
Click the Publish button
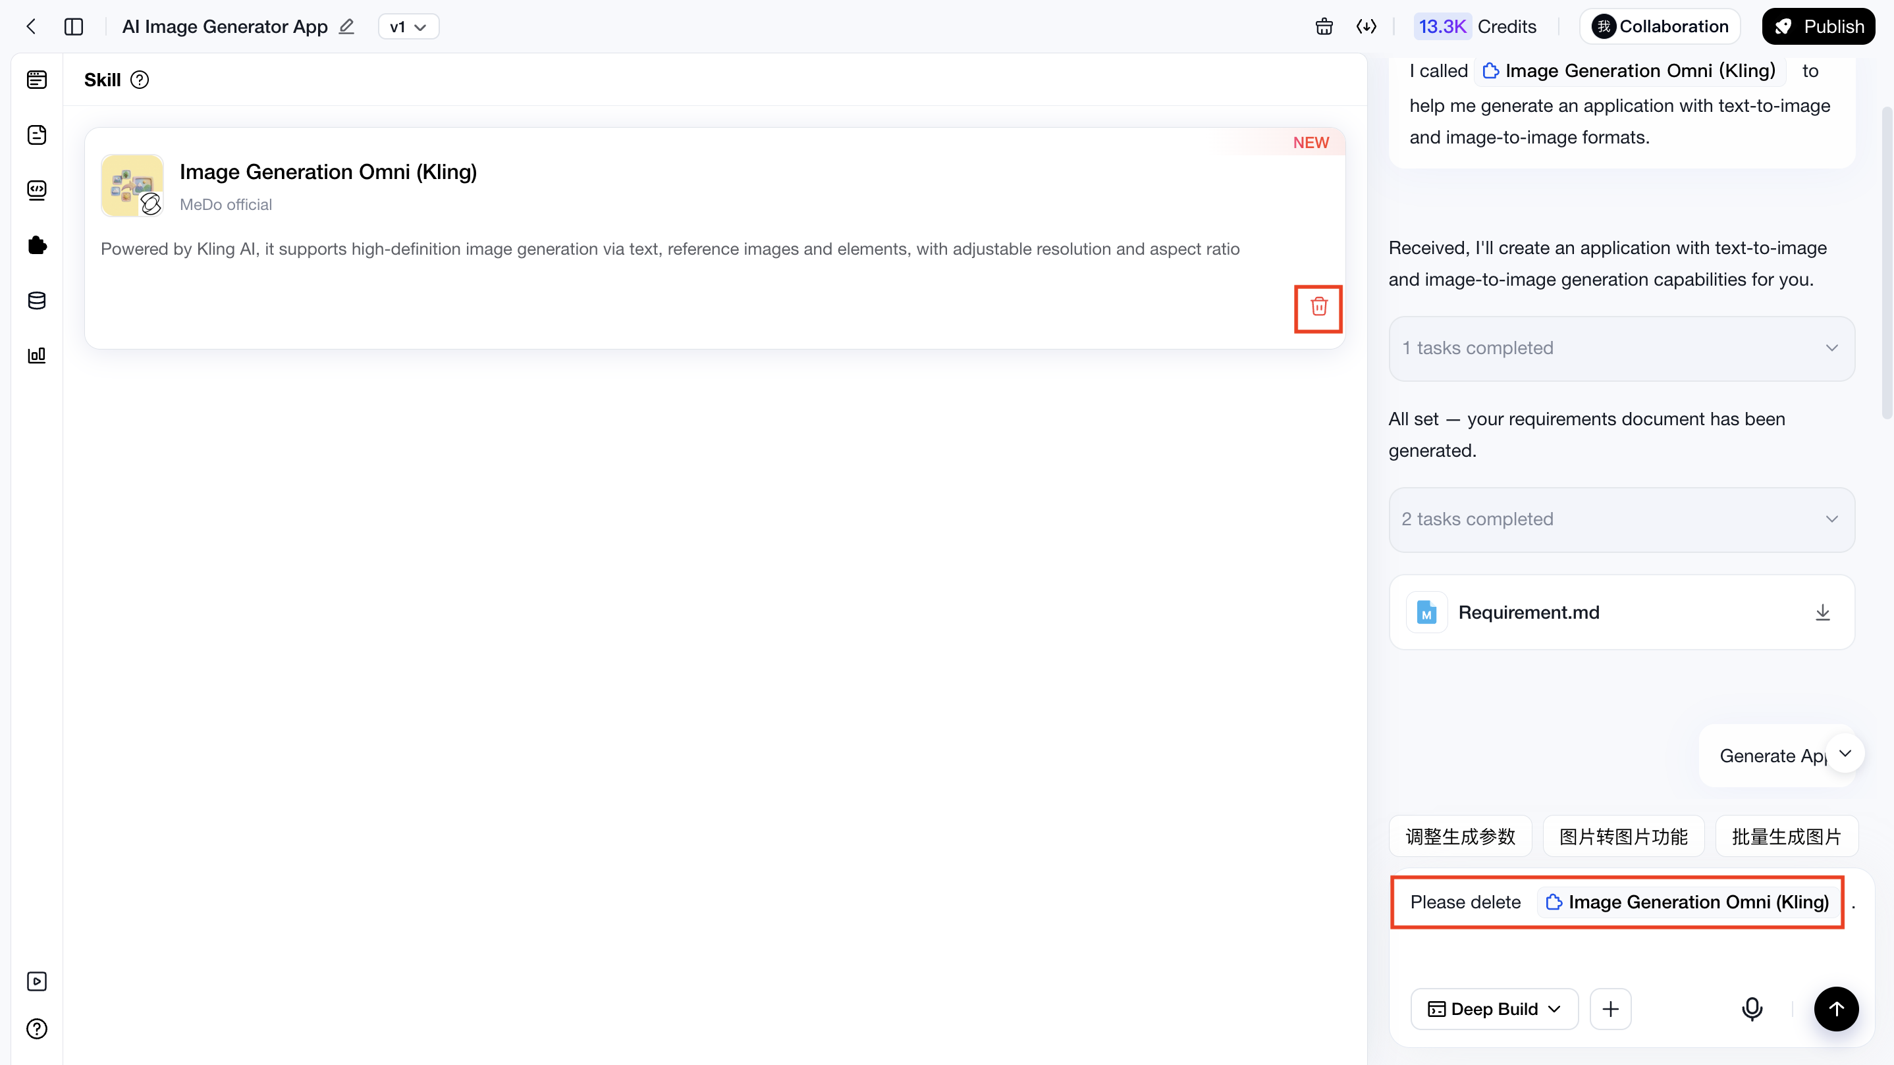point(1818,26)
